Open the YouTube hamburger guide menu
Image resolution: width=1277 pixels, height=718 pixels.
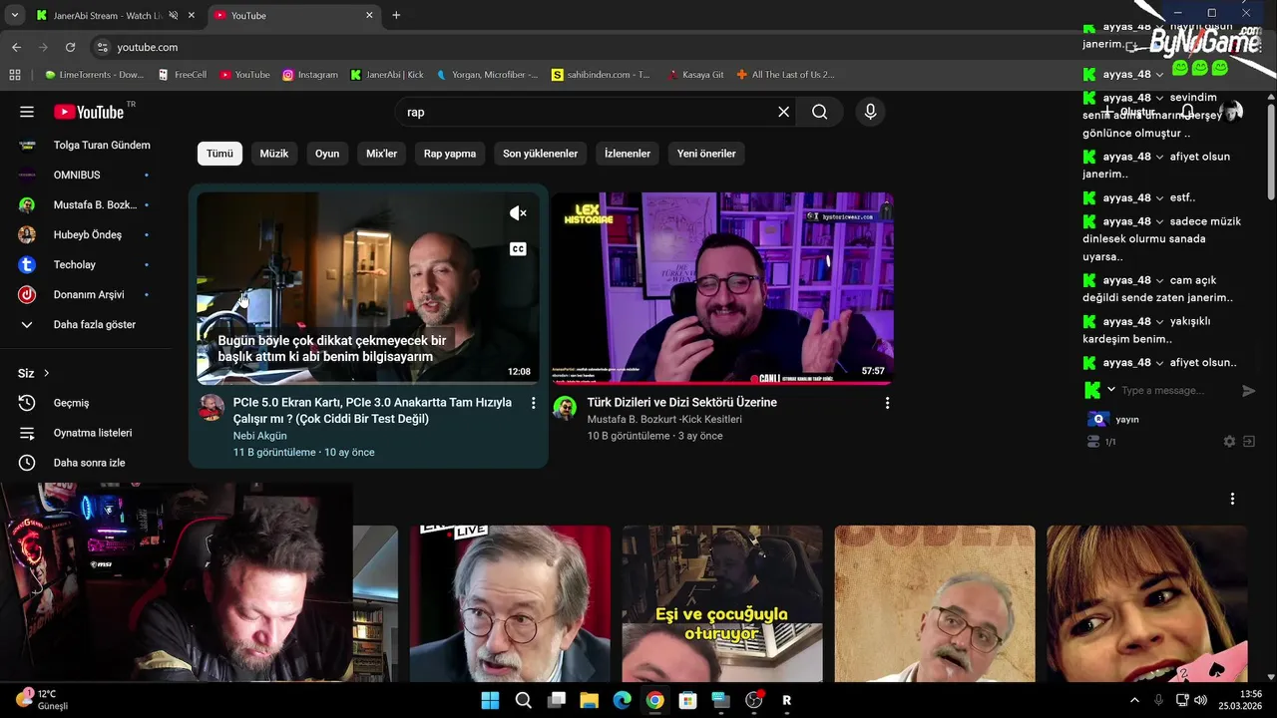tap(27, 112)
